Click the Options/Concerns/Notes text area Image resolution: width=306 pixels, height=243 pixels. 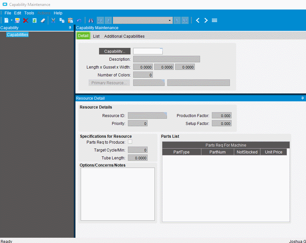point(118,194)
